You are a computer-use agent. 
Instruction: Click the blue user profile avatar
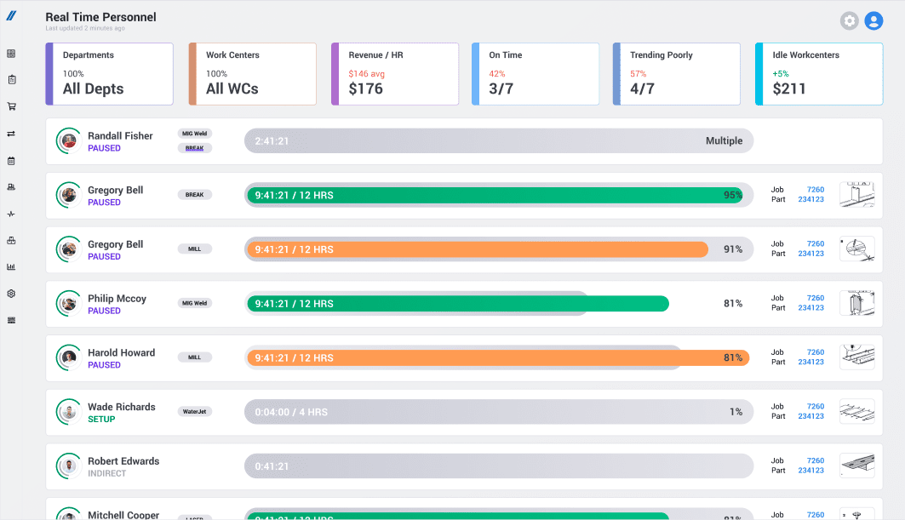pyautogui.click(x=873, y=20)
